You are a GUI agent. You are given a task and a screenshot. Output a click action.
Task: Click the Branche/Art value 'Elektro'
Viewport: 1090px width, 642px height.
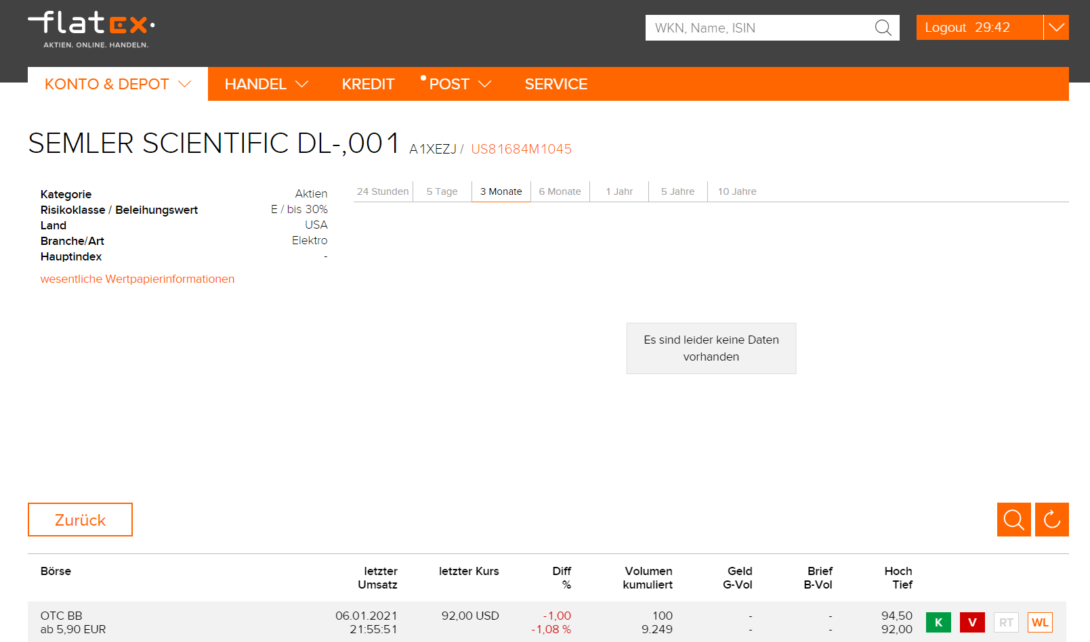pos(310,240)
